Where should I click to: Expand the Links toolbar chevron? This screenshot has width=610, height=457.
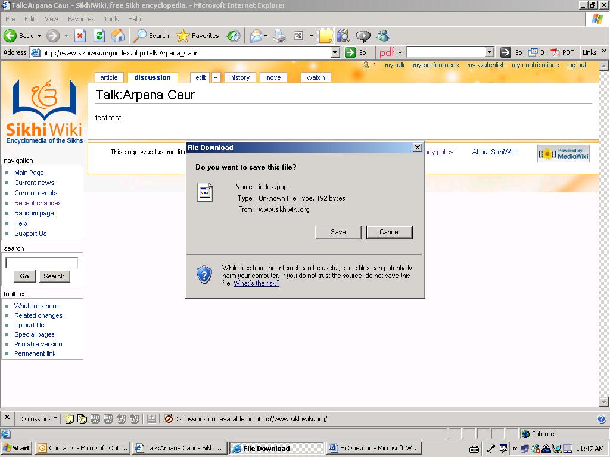pyautogui.click(x=604, y=51)
